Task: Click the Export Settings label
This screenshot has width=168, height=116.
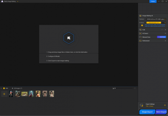Action: [x=150, y=104]
